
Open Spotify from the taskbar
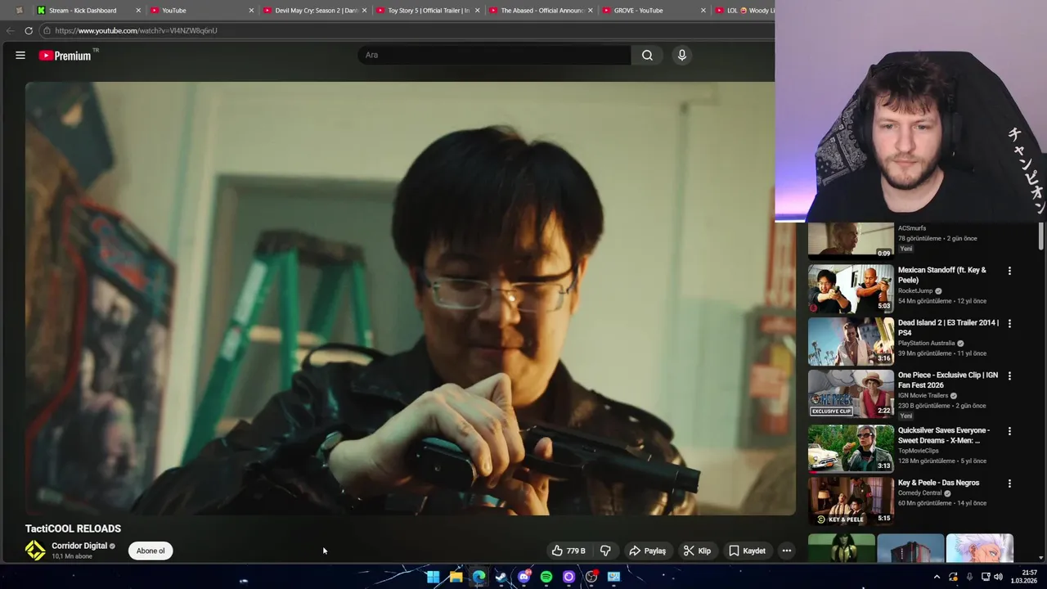[546, 577]
